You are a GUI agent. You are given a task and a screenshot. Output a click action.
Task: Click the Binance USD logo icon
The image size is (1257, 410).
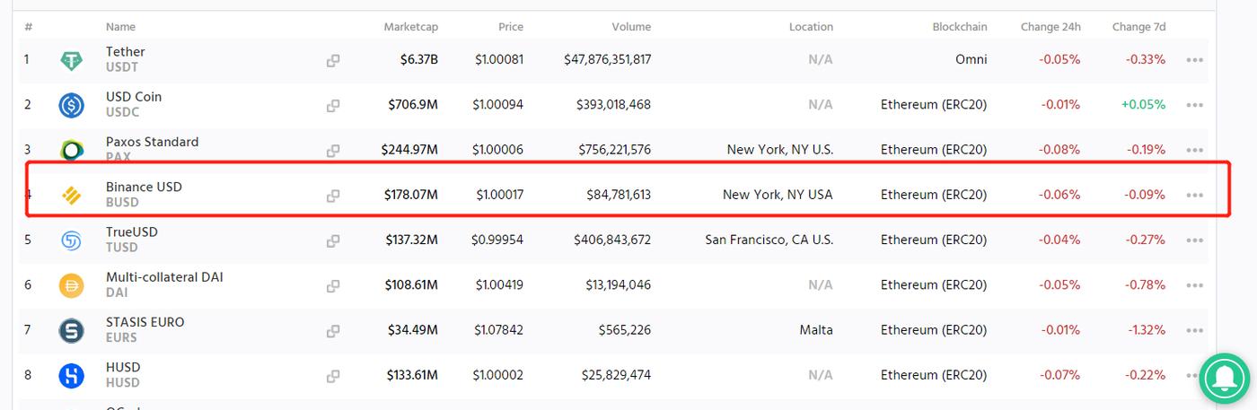pos(71,196)
